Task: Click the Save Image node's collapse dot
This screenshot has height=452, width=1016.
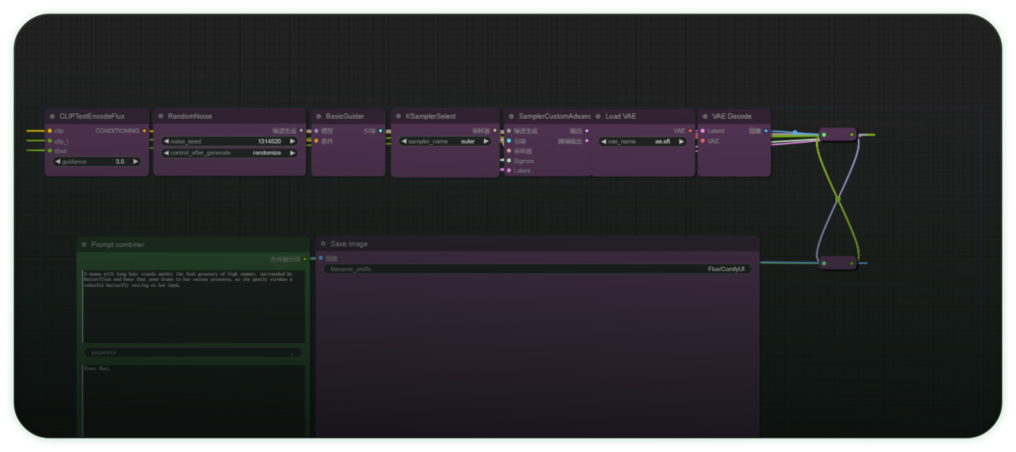Action: [x=323, y=244]
